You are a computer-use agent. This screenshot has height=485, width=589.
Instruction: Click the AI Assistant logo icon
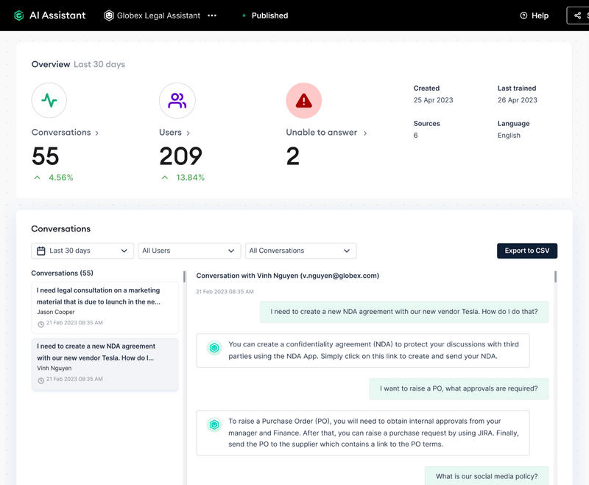pyautogui.click(x=18, y=15)
